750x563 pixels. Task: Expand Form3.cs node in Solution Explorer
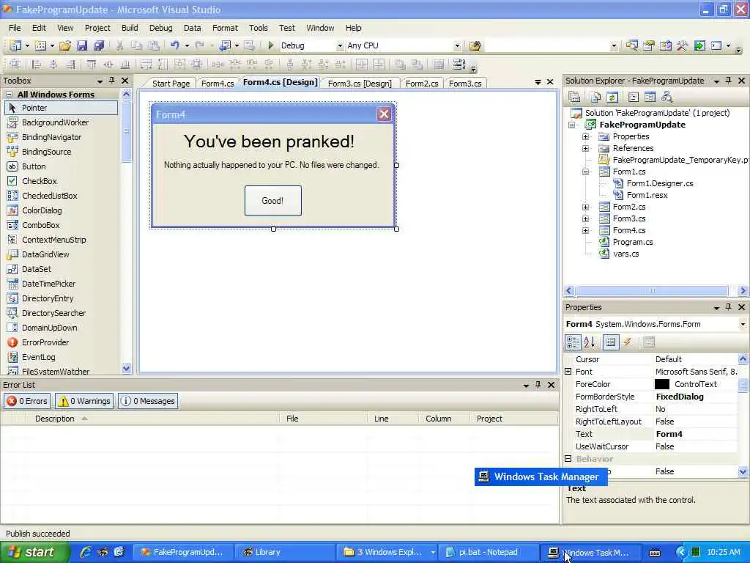(585, 218)
